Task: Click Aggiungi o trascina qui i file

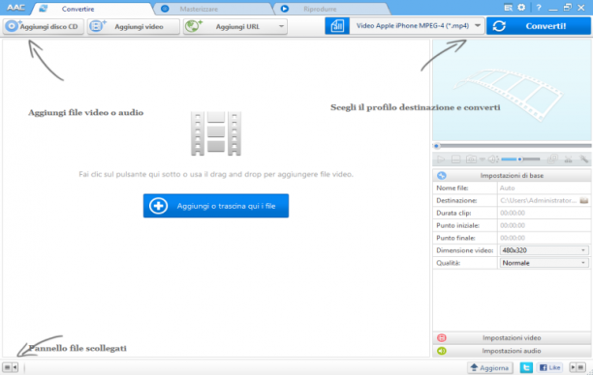Action: coord(216,206)
